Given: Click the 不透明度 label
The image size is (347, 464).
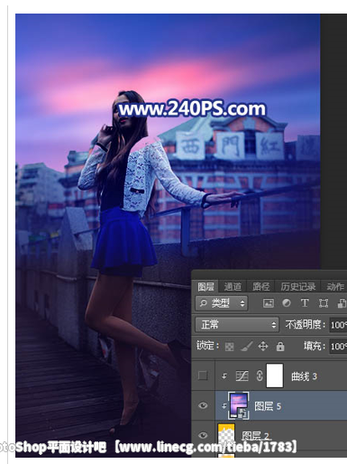Looking at the screenshot, I should tap(306, 325).
